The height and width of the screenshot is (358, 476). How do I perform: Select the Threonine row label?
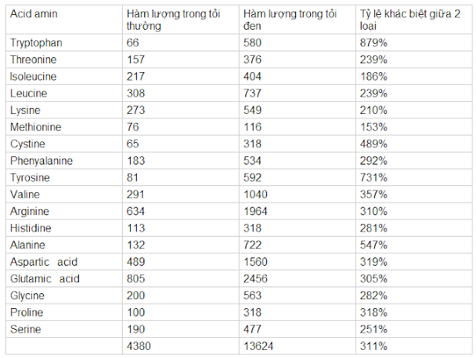click(x=33, y=60)
